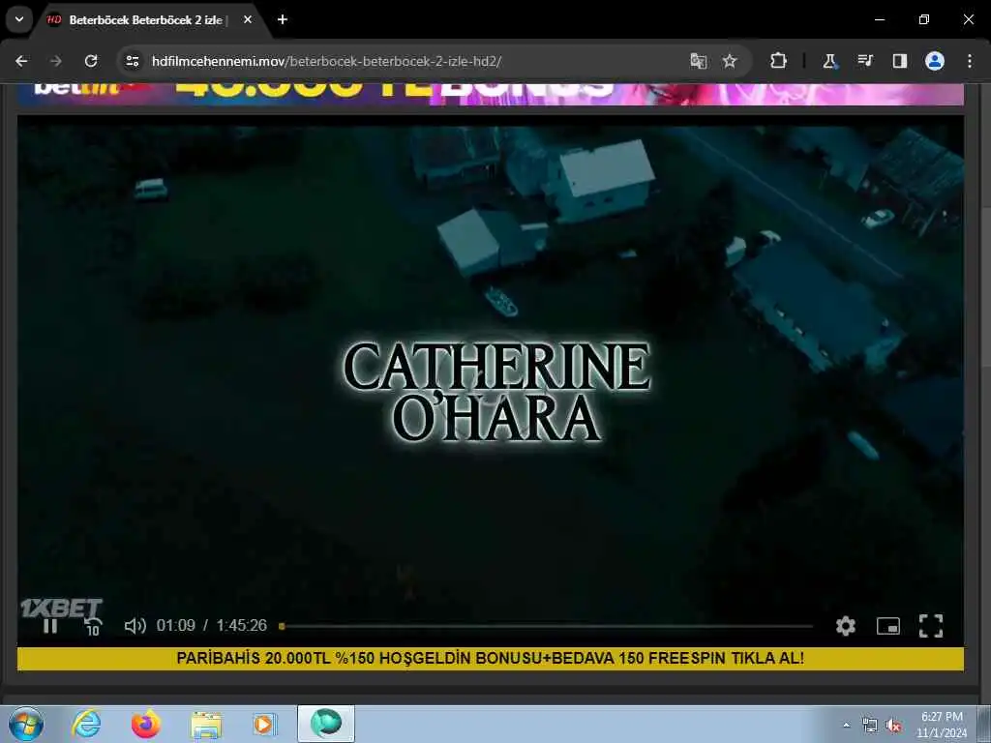Show hidden system tray icons

point(846,725)
